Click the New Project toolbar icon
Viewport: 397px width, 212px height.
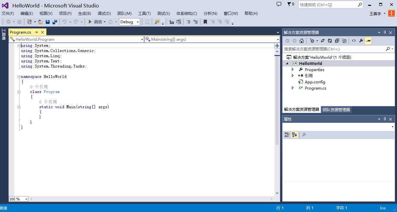pos(30,22)
